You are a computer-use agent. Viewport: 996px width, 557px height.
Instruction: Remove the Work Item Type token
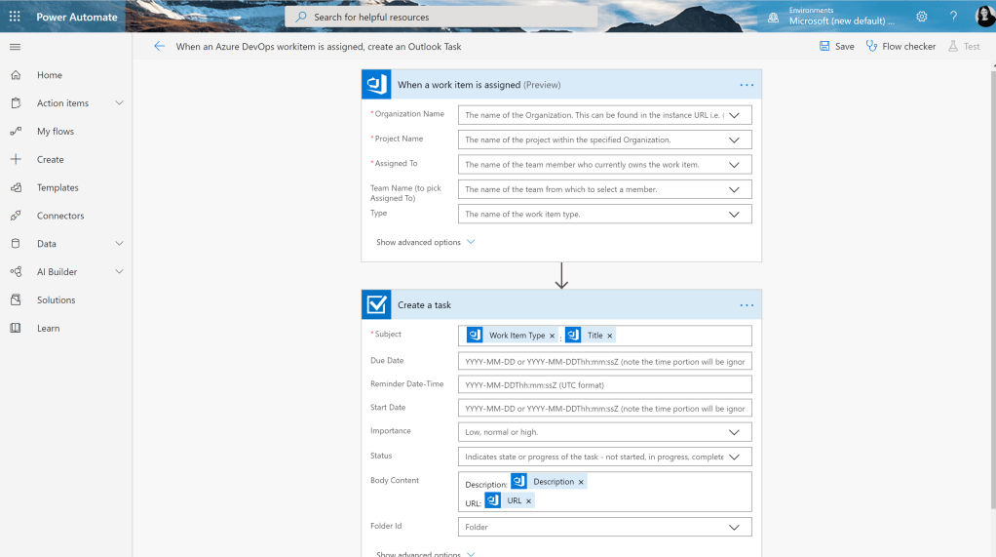point(552,336)
